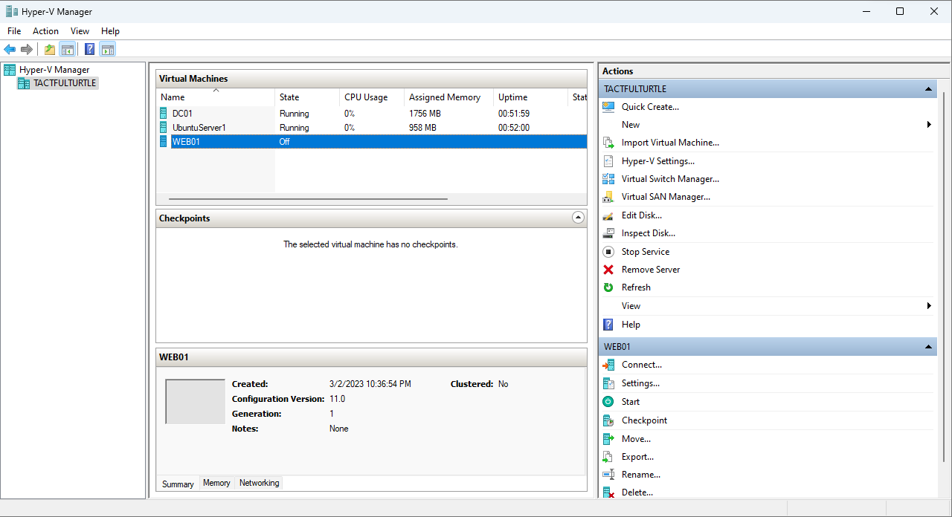Image resolution: width=952 pixels, height=517 pixels.
Task: Open Quick Create from the Actions pane
Action: point(650,106)
